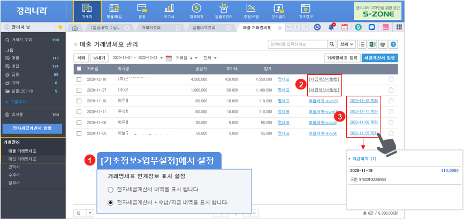Click the S-ZONE banner
Screen dimensions: 464x219
point(378,11)
